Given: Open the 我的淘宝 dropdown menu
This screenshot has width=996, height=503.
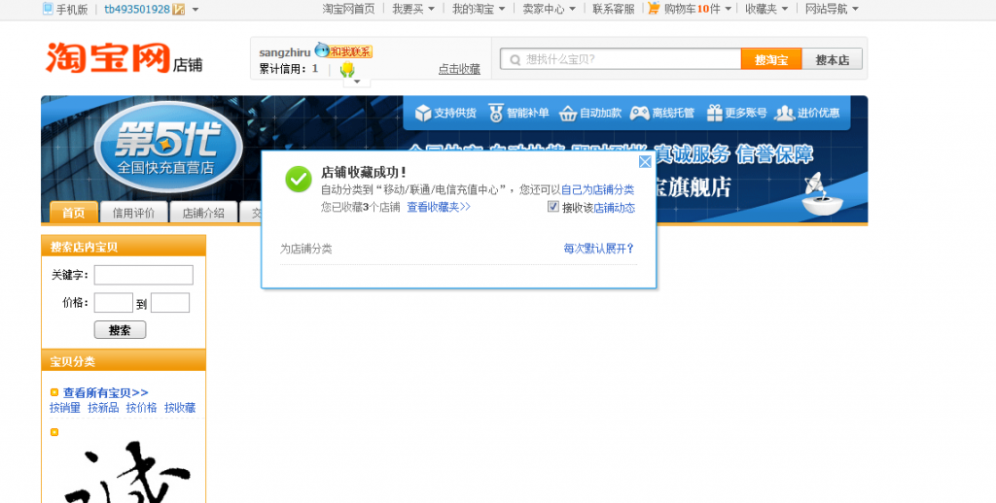Looking at the screenshot, I should tap(479, 9).
